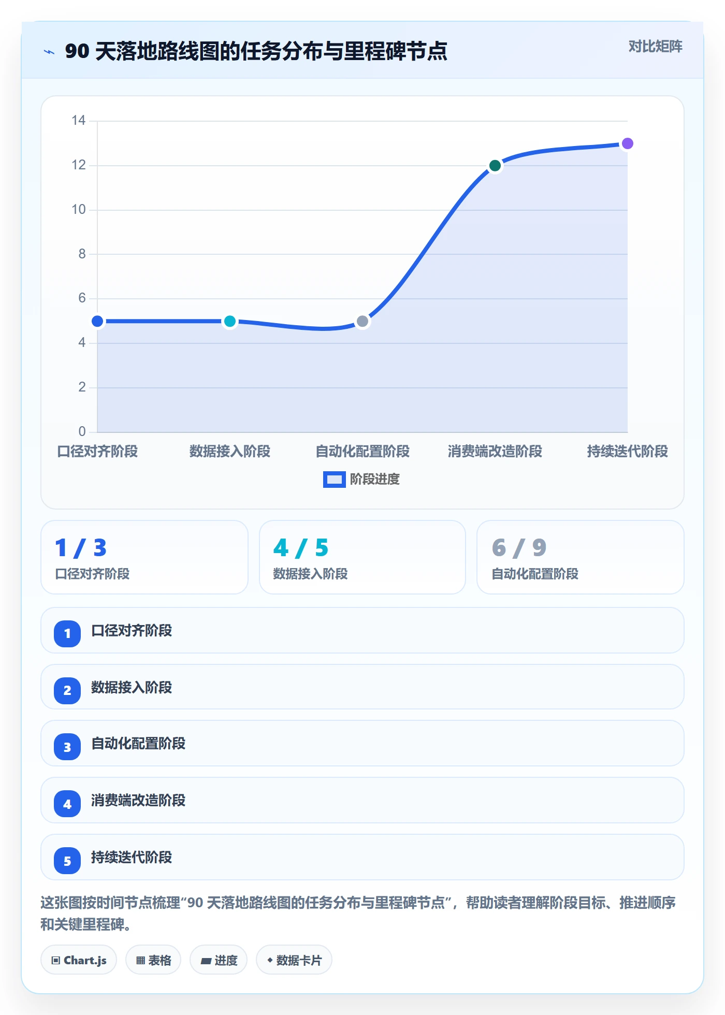The image size is (725, 1015).
Task: Click the 口径对齐阶段 x-axis label
Action: [x=97, y=452]
